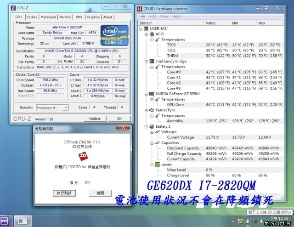Screen dimensions: 294x227
Task: Select the Core #0 temperature row
Action: (x=225, y=72)
